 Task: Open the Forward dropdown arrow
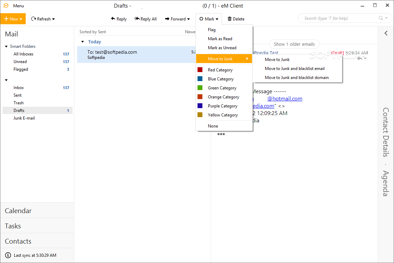[x=188, y=19]
